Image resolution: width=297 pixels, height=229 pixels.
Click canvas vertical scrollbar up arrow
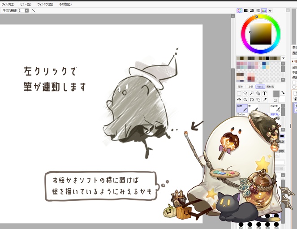click(x=233, y=16)
